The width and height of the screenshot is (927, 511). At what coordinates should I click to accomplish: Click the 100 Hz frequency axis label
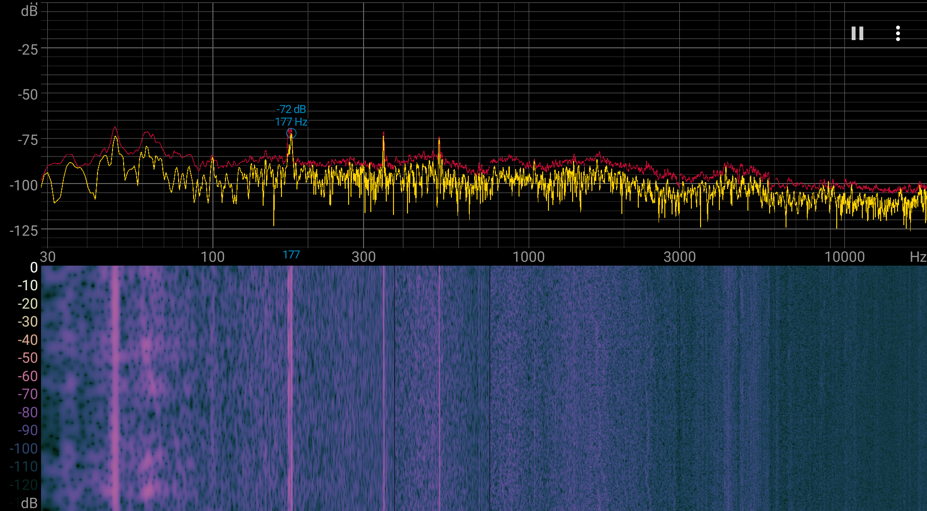pos(212,256)
